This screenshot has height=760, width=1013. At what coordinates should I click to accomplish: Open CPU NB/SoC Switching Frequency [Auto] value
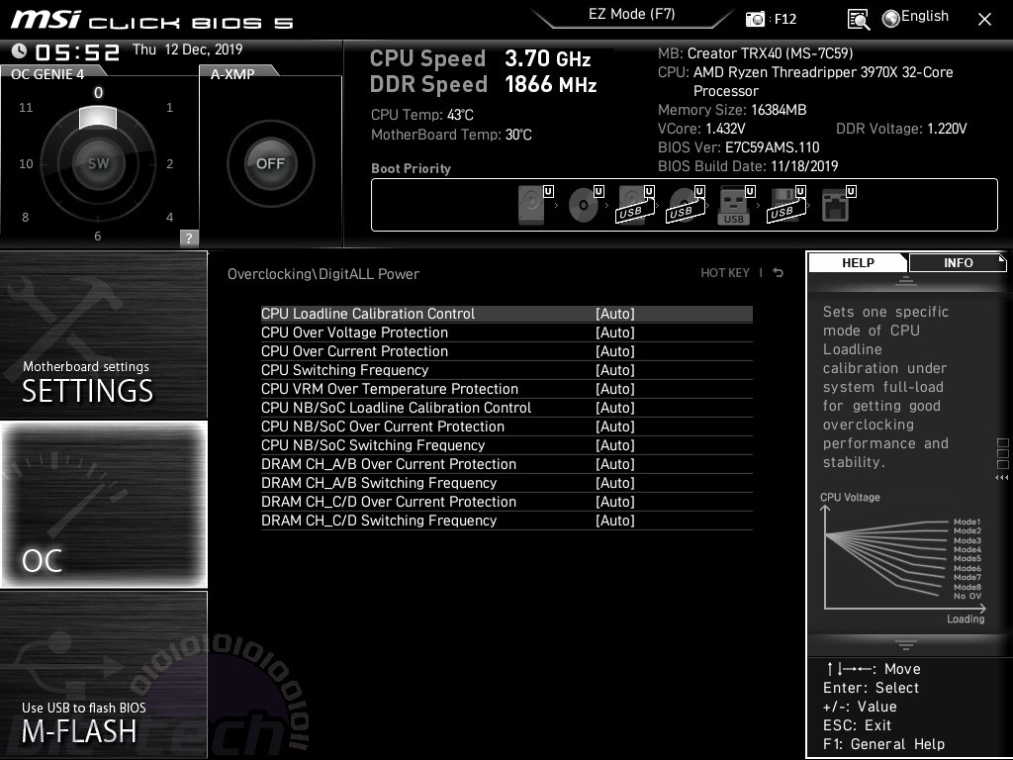[615, 445]
